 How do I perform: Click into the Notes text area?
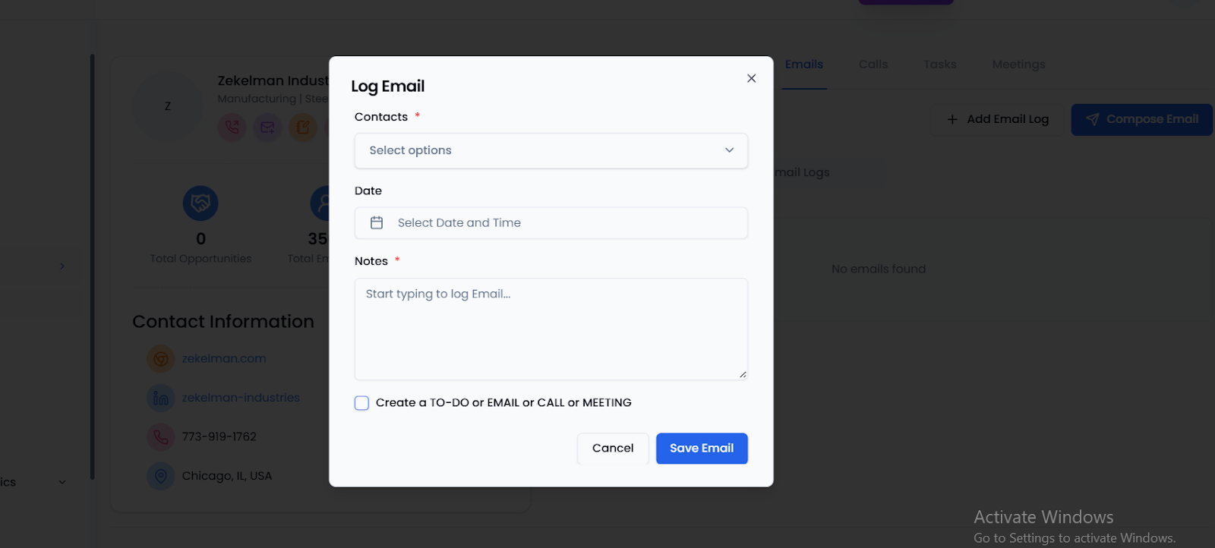551,329
